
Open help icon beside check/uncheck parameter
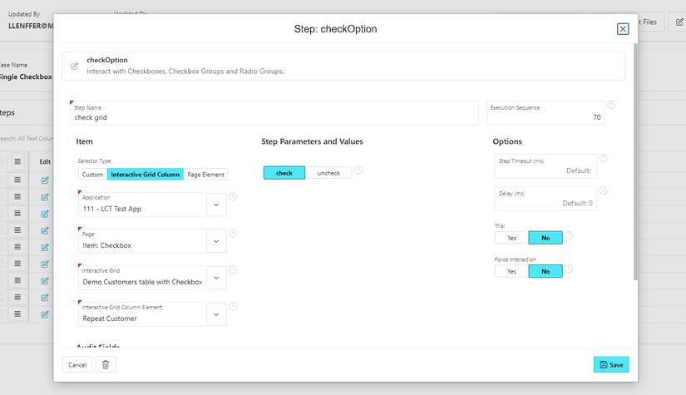[358, 170]
